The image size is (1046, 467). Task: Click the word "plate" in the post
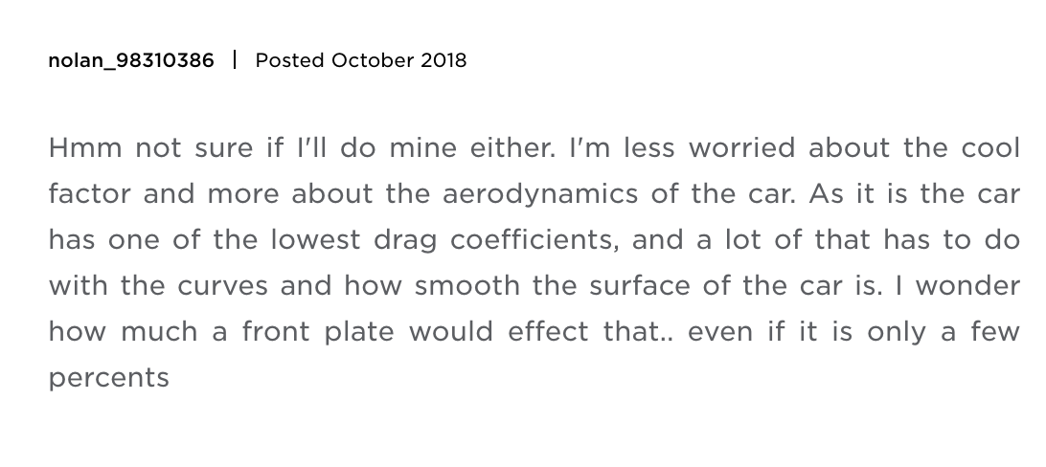[359, 332]
